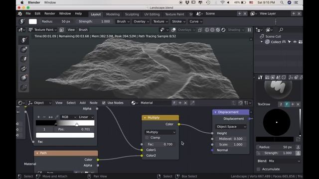Switch to Sculpting workspace tab
Viewport: 319px width, 179px height.
pos(132,14)
